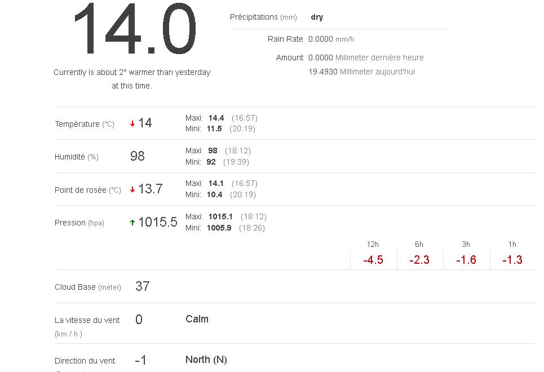Image resolution: width=544 pixels, height=372 pixels.
Task: Click the 'Calm' wind speed description
Action: coord(197,319)
